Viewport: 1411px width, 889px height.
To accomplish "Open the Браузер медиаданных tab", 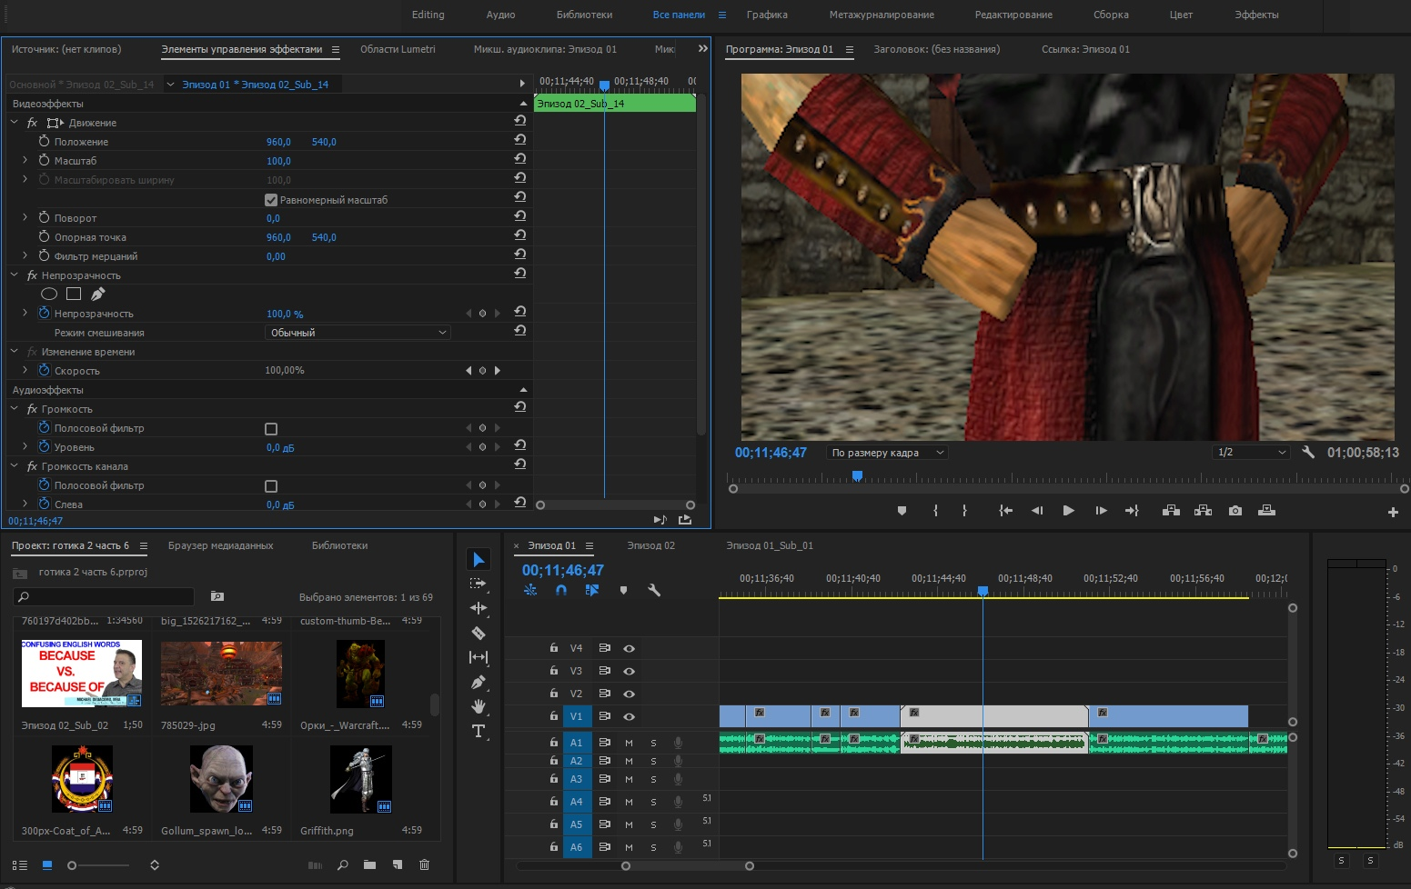I will click(220, 545).
